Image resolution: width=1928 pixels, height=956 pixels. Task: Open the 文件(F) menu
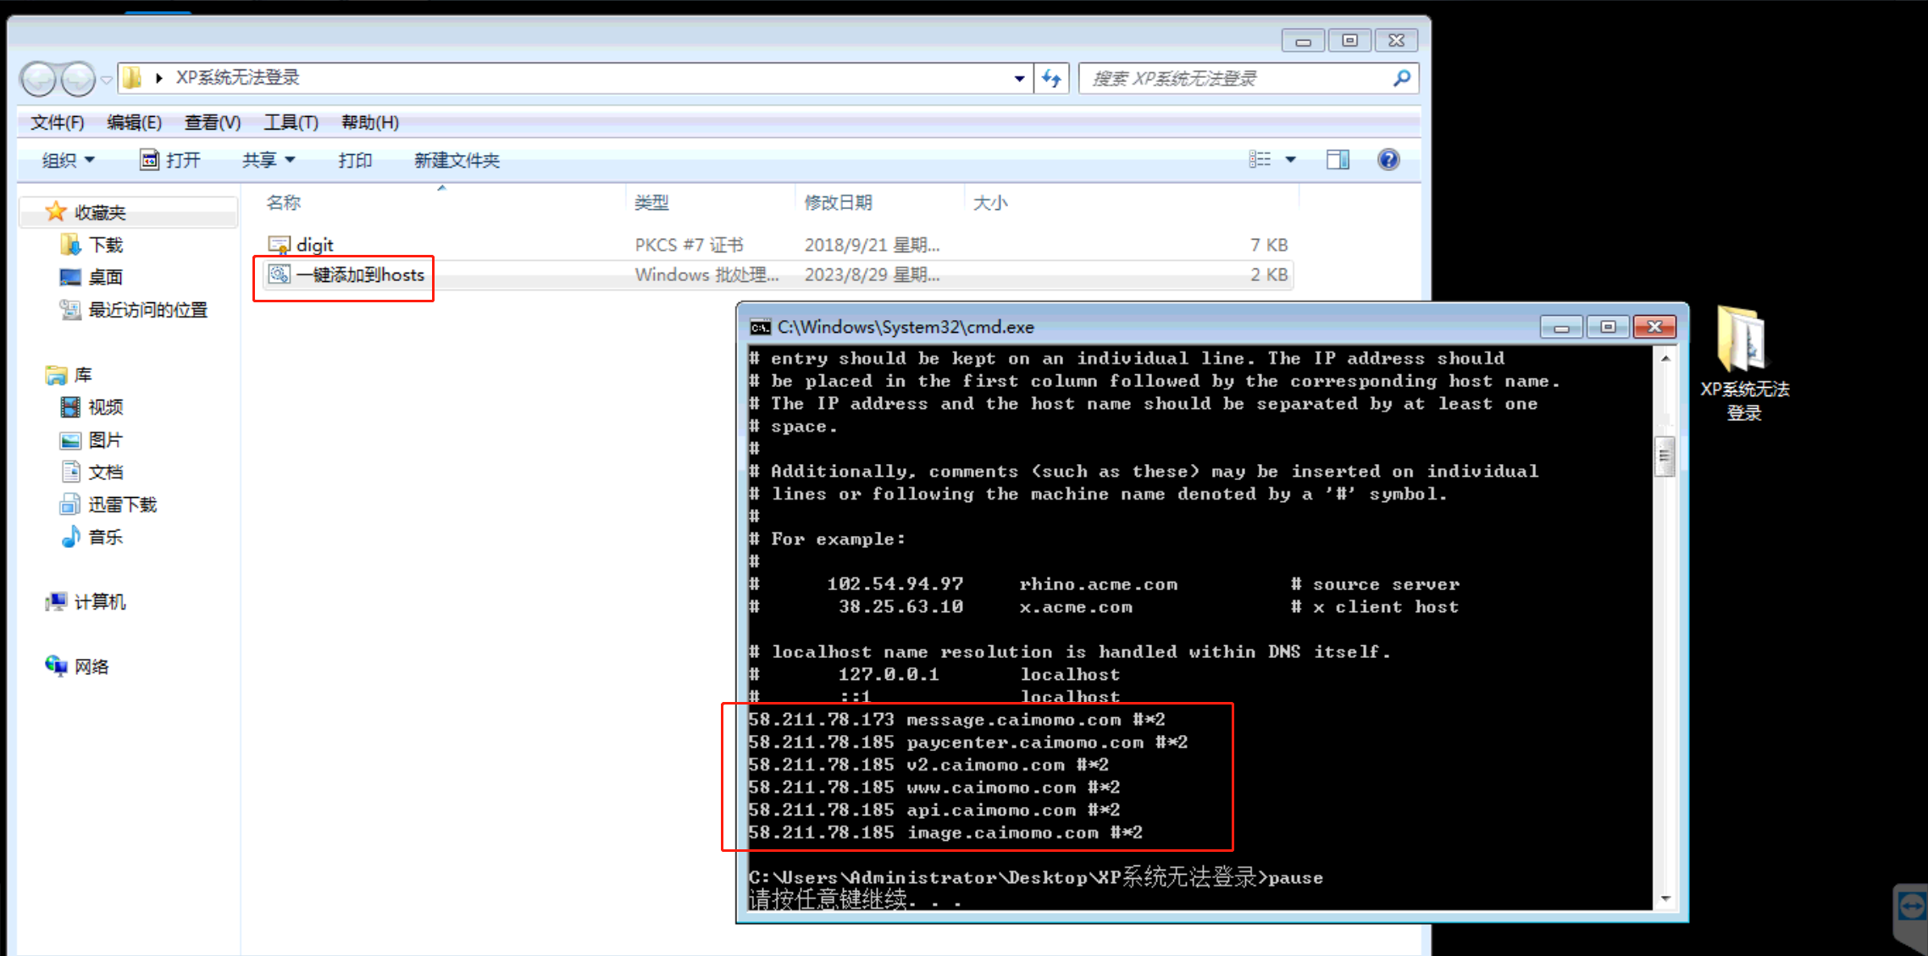coord(58,123)
